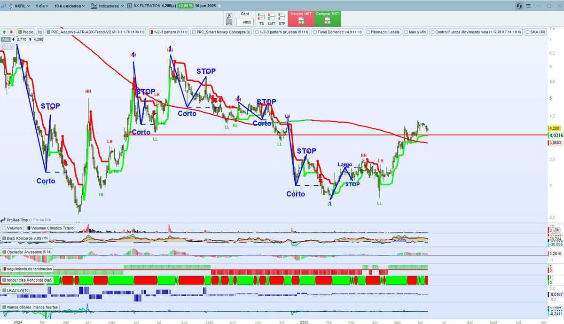Open the '10 k unidades' history dropdown
564x324 pixels.
70,6
